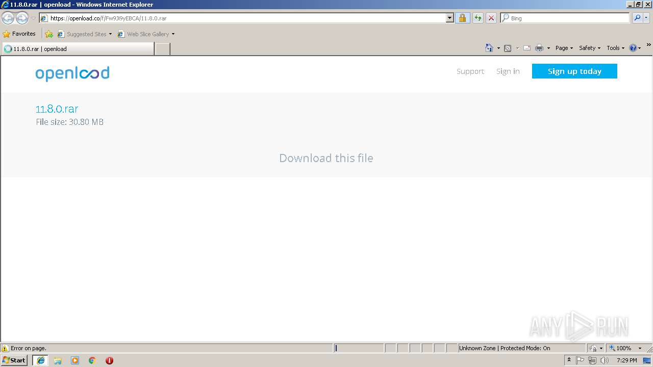The image size is (653, 367).
Task: Select the '11.8.0.rar | openload' tab
Action: pyautogui.click(x=78, y=49)
